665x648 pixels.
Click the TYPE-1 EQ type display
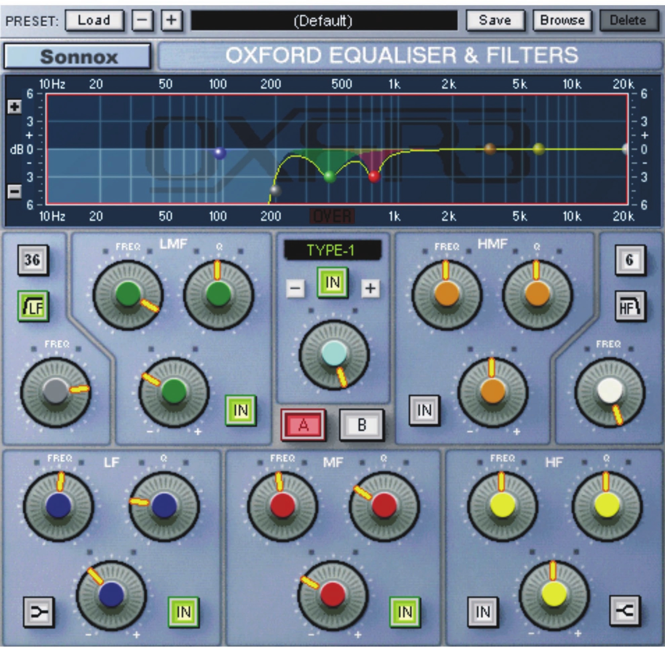tap(332, 250)
